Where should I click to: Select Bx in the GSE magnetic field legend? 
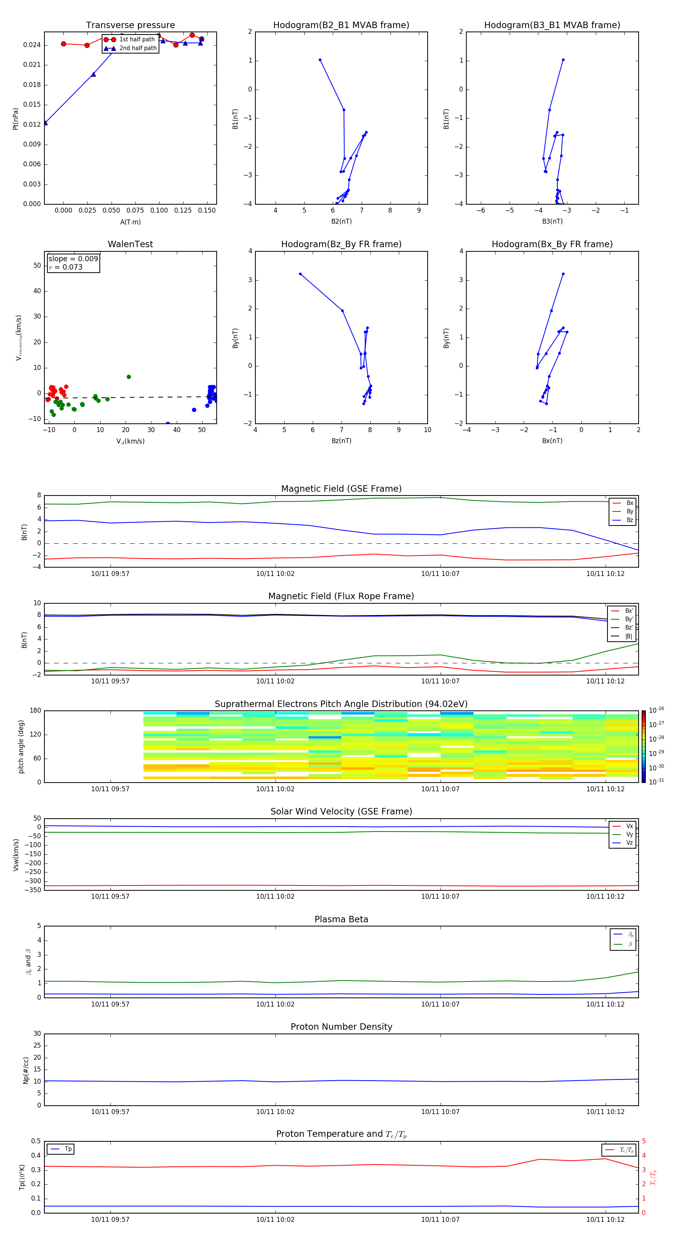click(x=623, y=503)
